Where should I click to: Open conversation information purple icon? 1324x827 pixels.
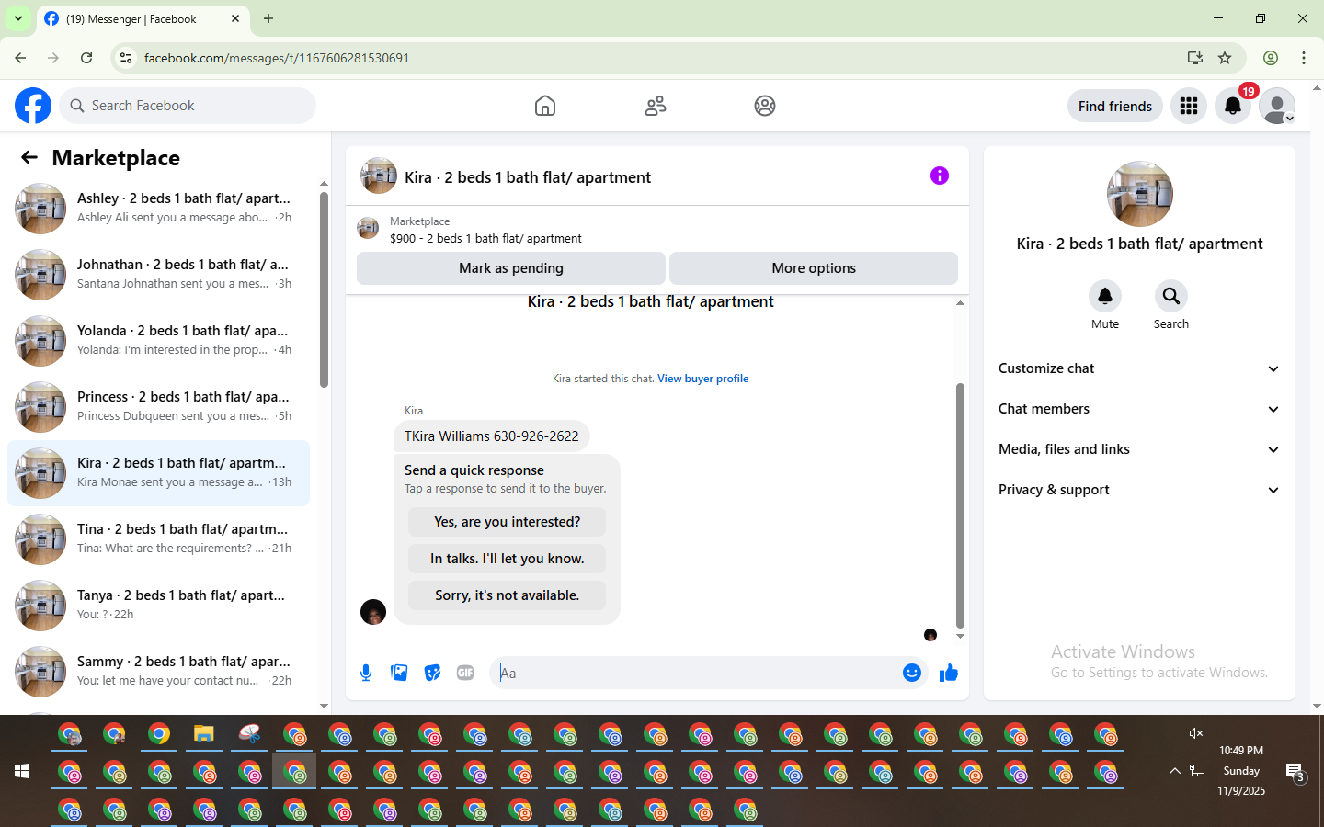tap(940, 176)
